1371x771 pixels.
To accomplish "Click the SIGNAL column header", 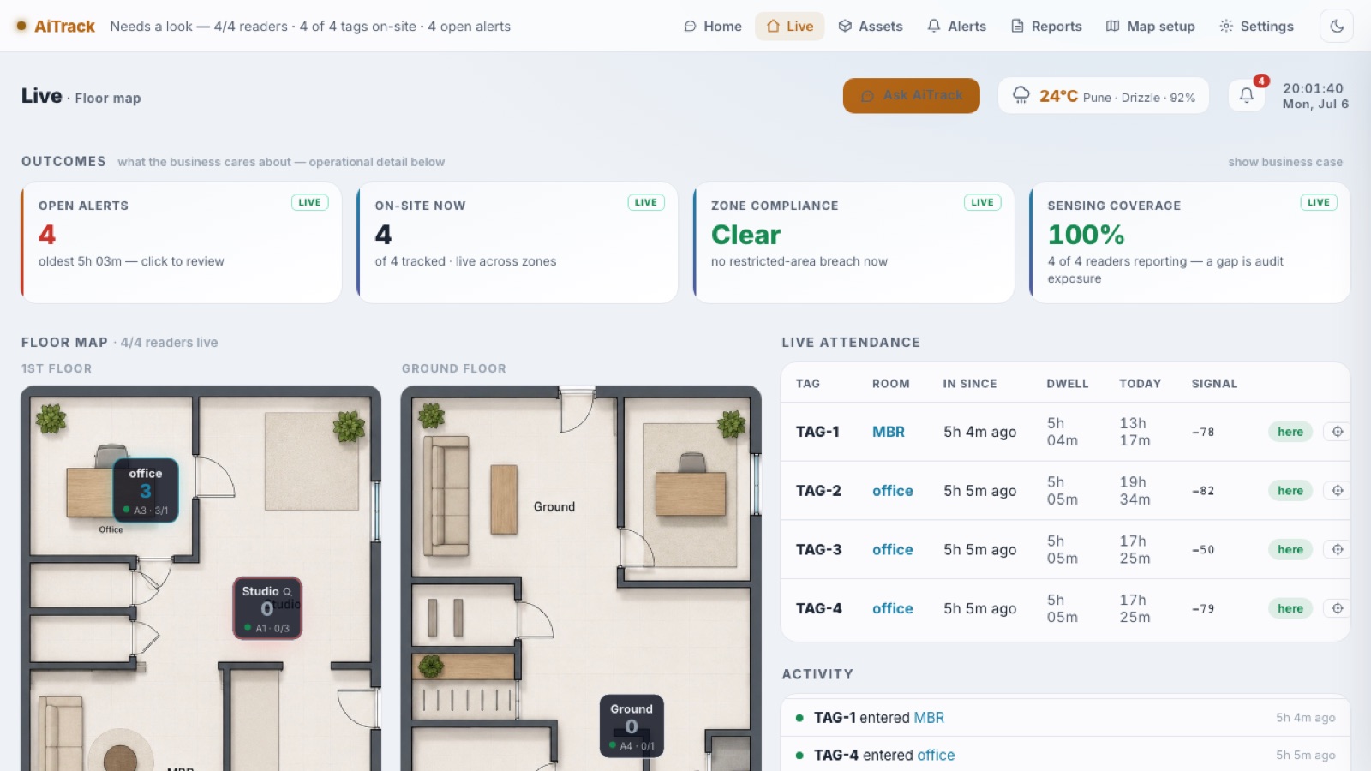I will 1214,384.
